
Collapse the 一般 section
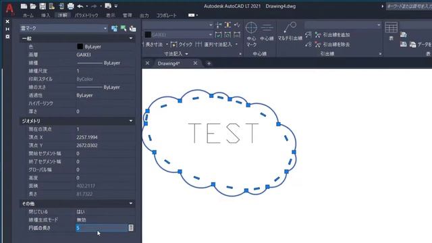coord(131,38)
